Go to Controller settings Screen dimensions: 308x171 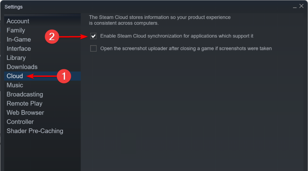point(20,122)
